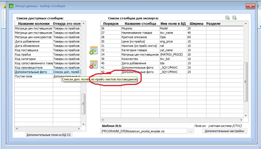Select Дата добавления in available columns list
Image resolution: width=261 pixels, height=149 pixels.
click(48, 41)
